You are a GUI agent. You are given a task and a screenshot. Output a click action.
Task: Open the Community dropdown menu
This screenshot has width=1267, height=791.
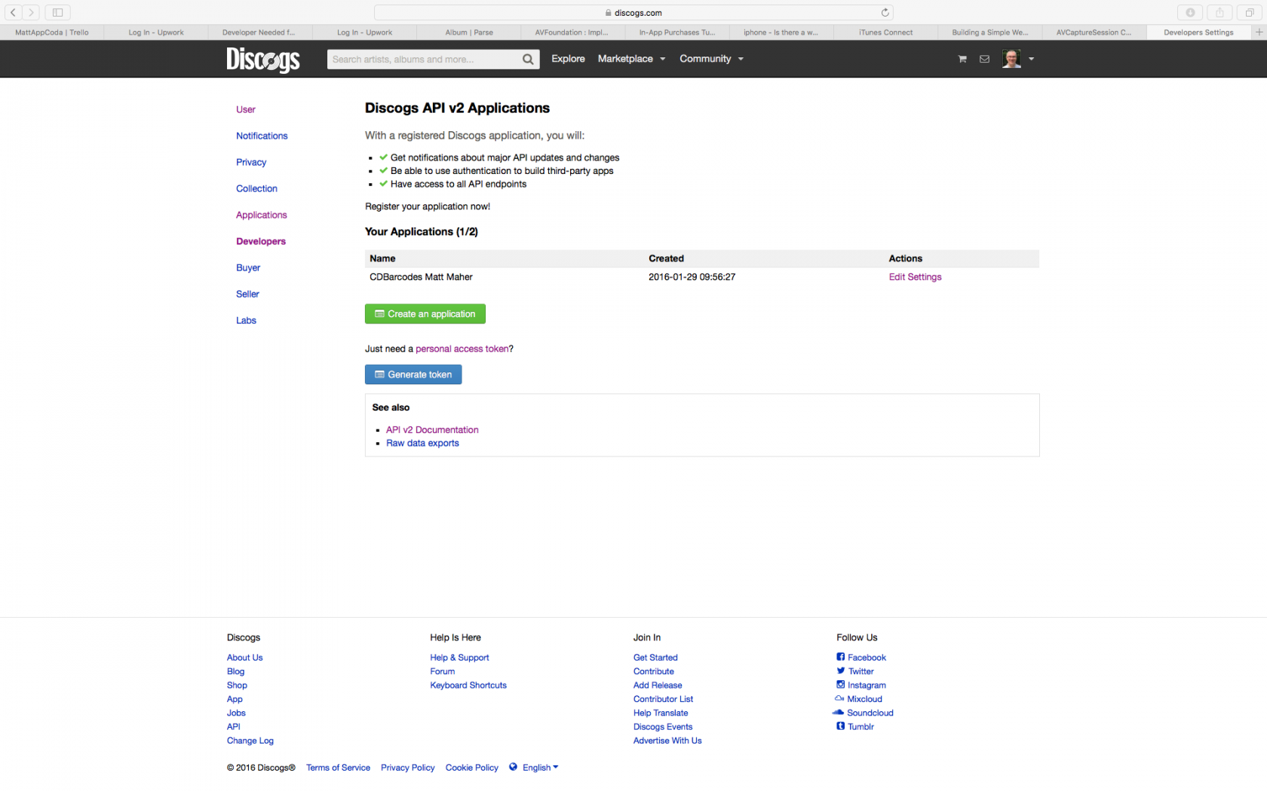pos(711,59)
